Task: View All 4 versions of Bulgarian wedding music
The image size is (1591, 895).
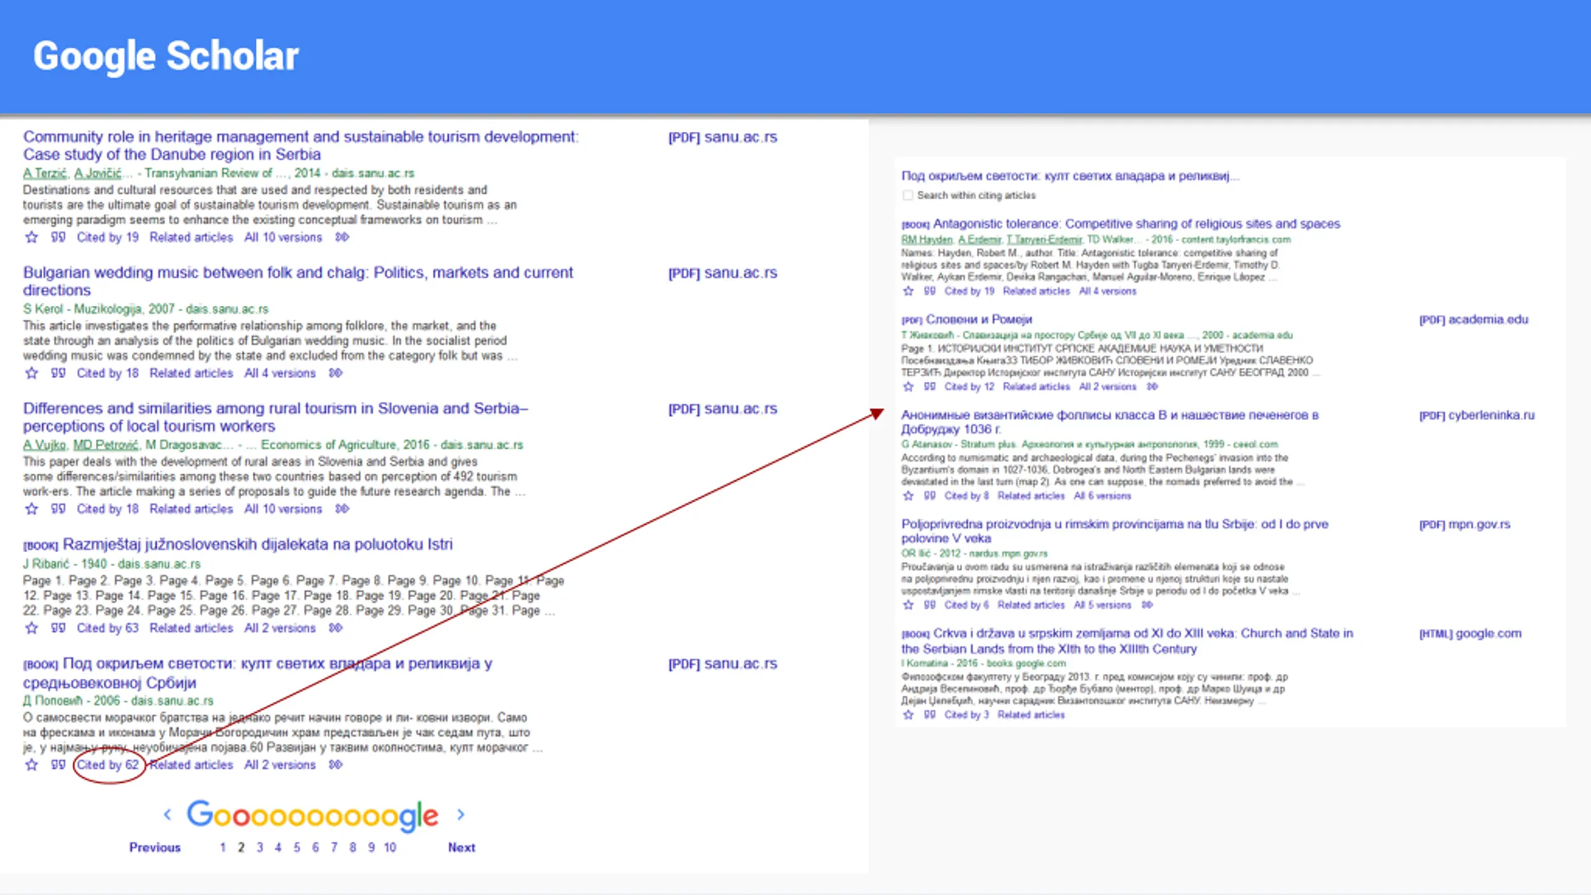Action: click(280, 373)
